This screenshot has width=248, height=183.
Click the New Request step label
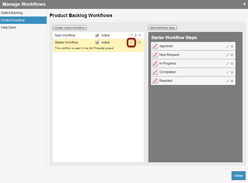click(x=169, y=55)
